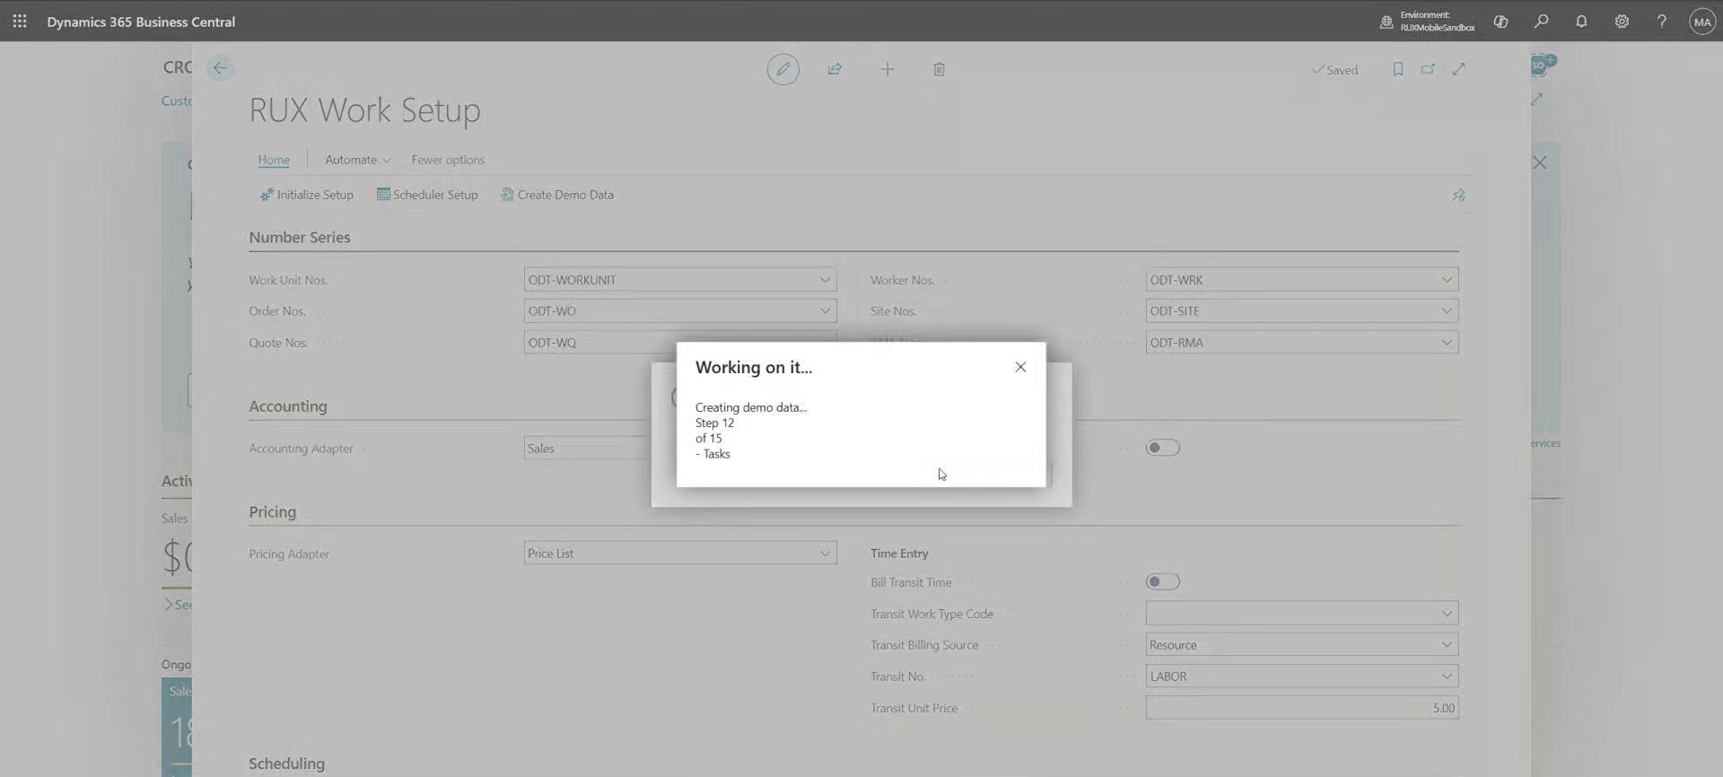Expand the Transit Work Type Code dropdown
The image size is (1723, 777).
[x=1446, y=614]
